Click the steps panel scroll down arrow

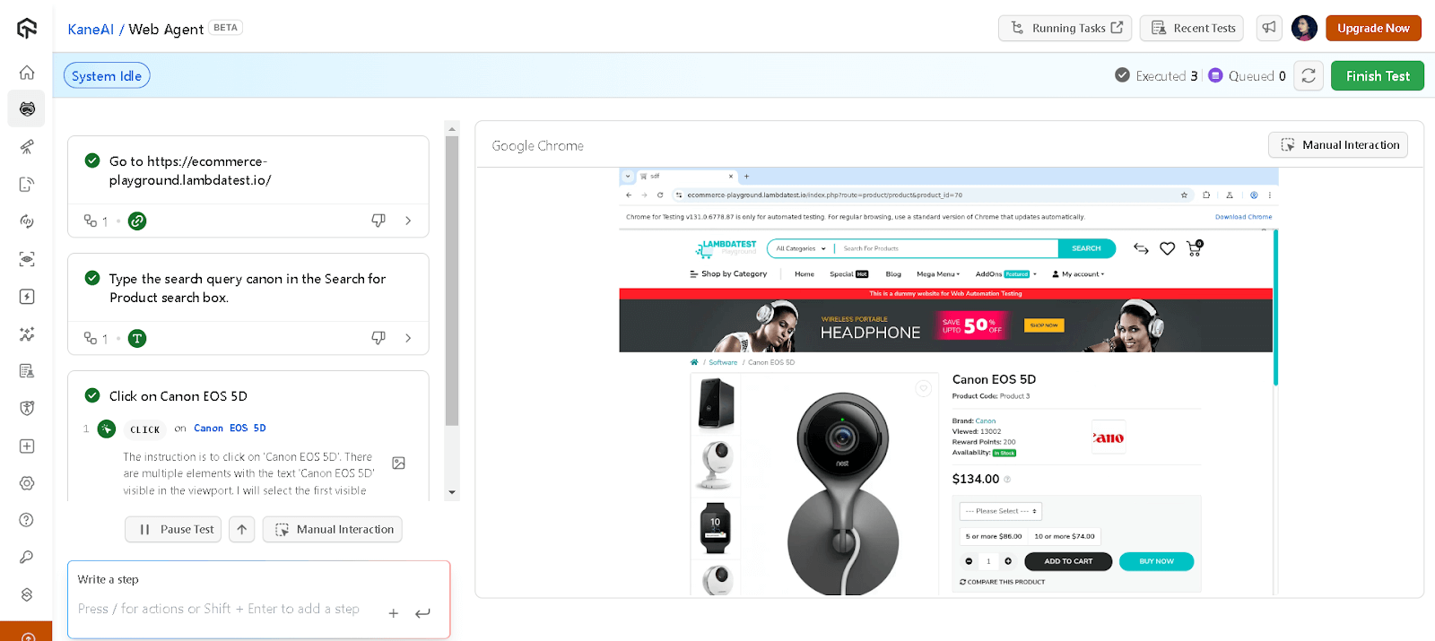[x=452, y=492]
